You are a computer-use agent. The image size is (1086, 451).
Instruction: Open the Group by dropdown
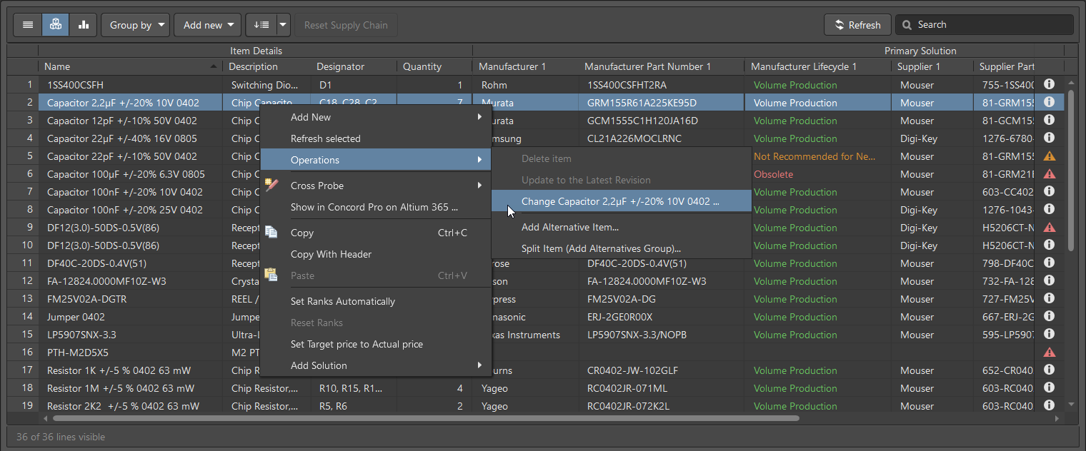pos(135,24)
